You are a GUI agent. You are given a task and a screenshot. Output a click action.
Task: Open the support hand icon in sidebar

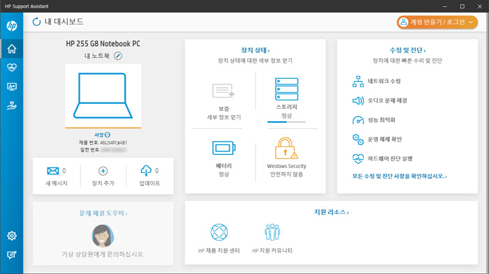tap(12, 106)
